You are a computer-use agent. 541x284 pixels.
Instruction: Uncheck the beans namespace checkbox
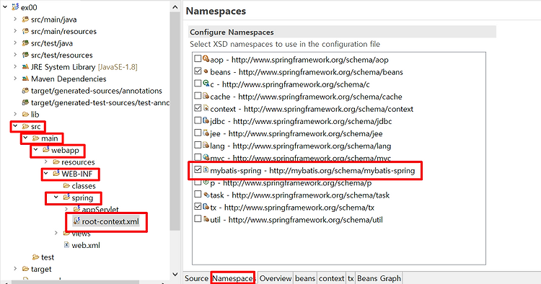198,71
